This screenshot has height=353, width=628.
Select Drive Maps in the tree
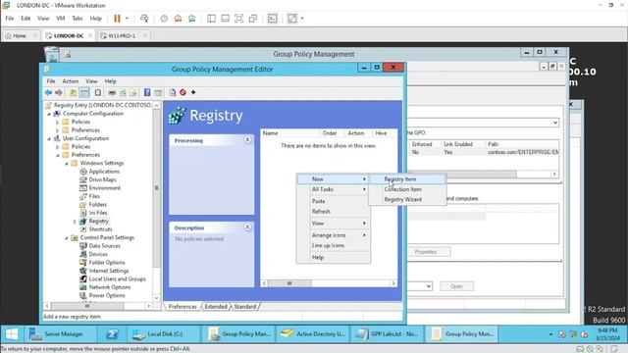(102, 179)
